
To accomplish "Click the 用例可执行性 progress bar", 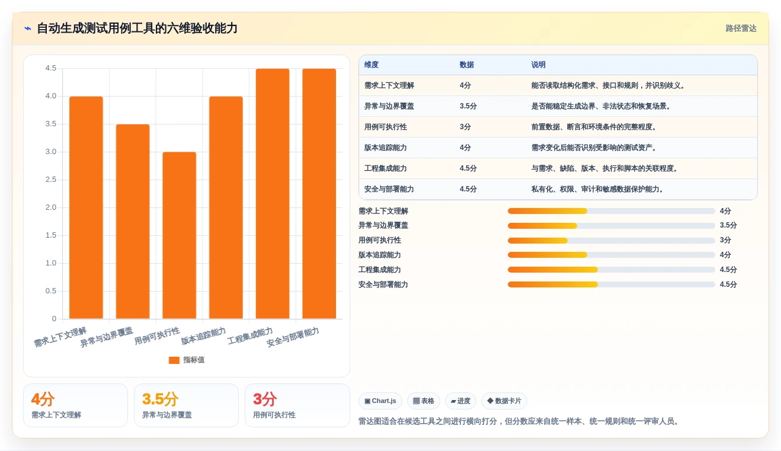I will (612, 241).
